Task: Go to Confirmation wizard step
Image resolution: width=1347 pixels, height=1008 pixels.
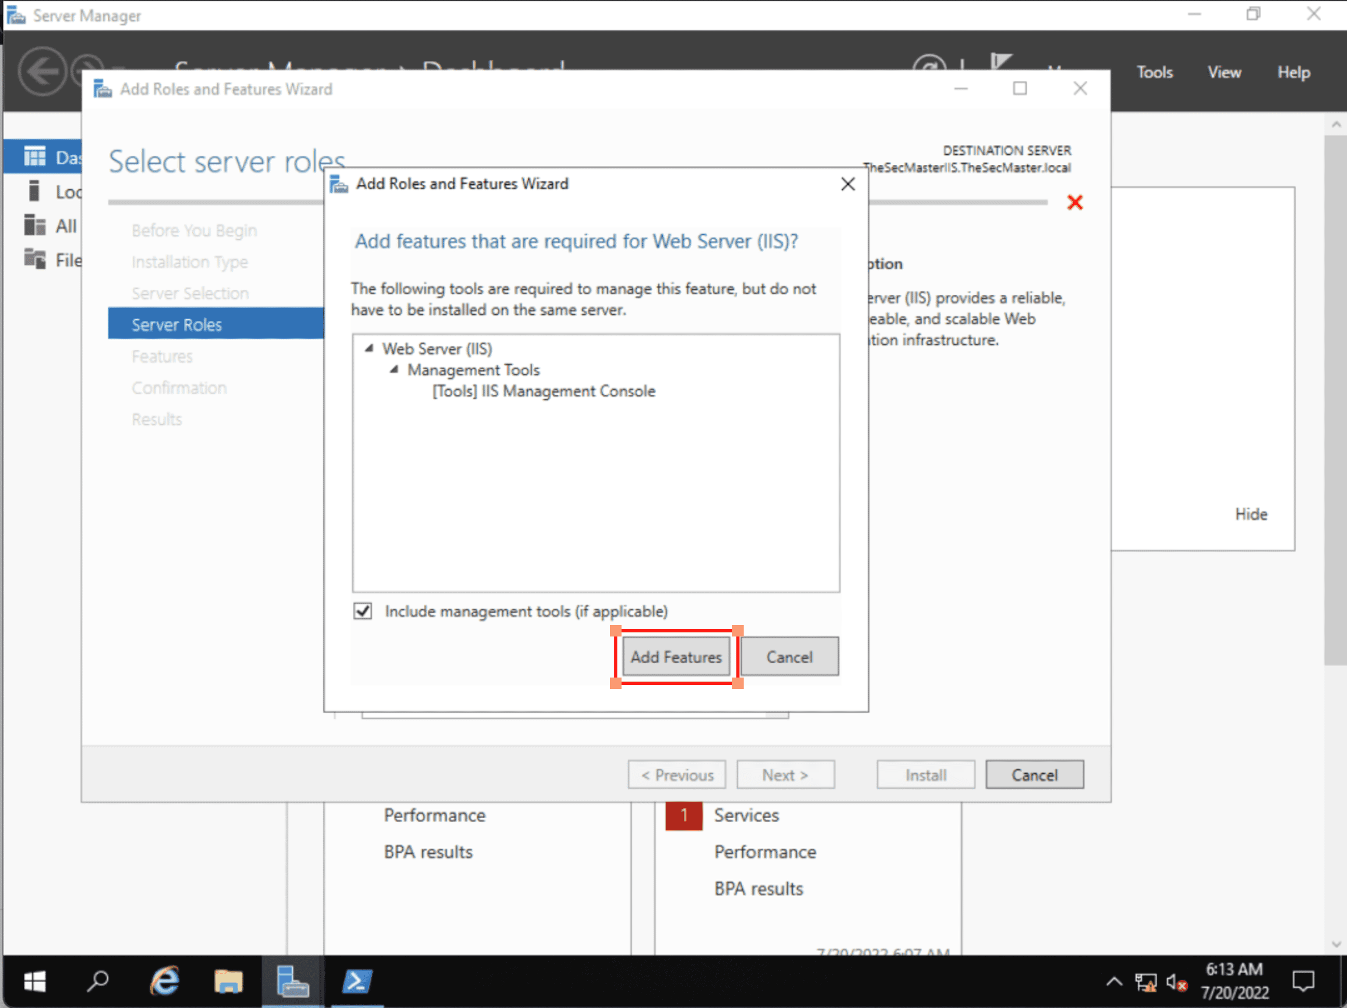Action: pos(179,388)
